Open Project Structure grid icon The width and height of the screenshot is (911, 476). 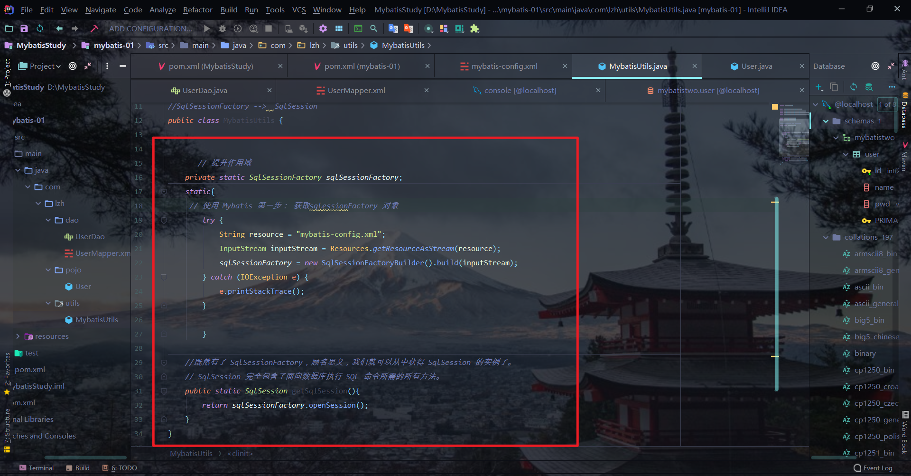pyautogui.click(x=339, y=28)
